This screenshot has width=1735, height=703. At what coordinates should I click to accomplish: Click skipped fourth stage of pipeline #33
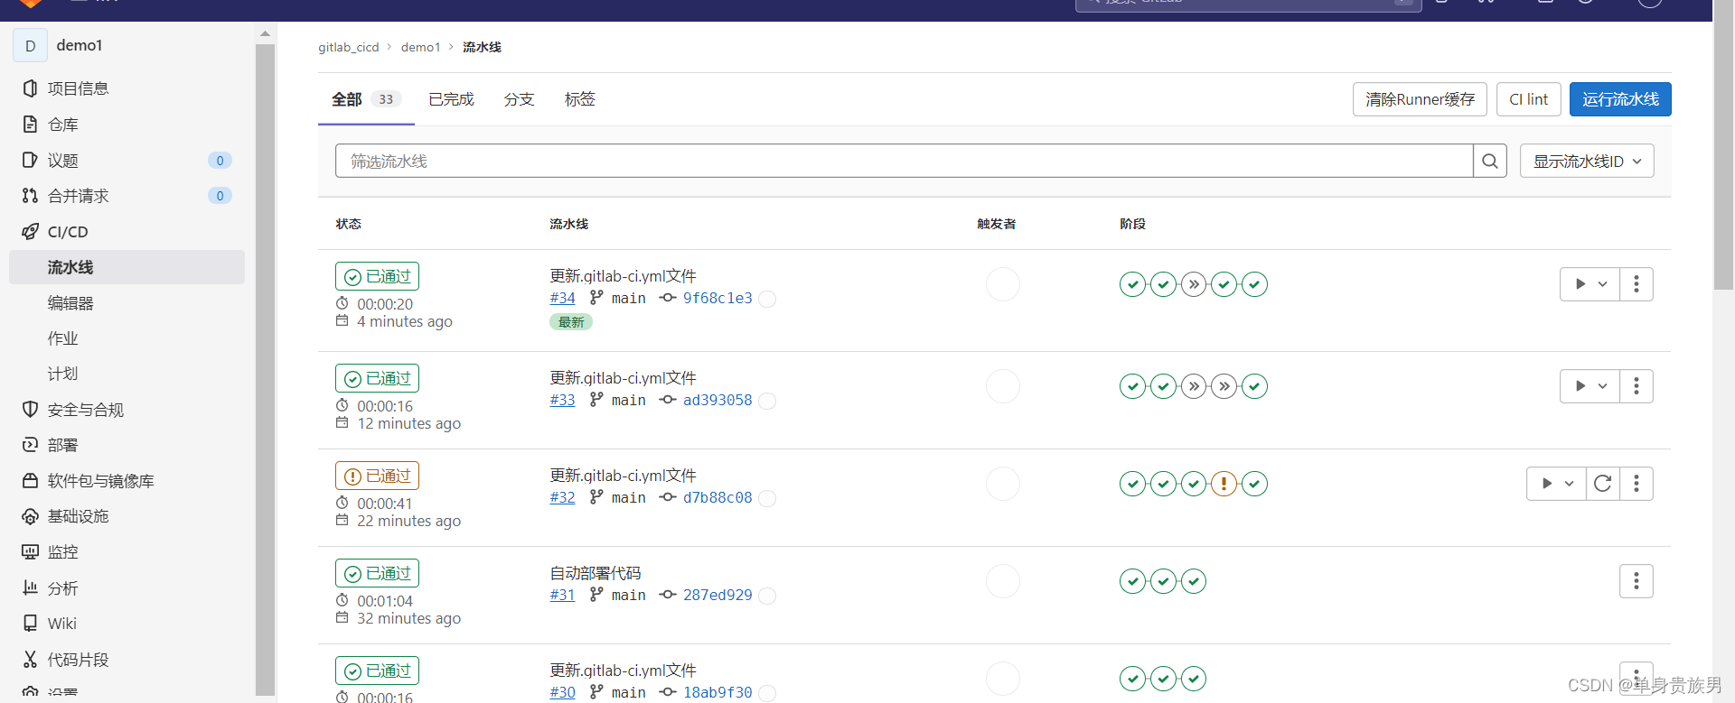point(1224,386)
